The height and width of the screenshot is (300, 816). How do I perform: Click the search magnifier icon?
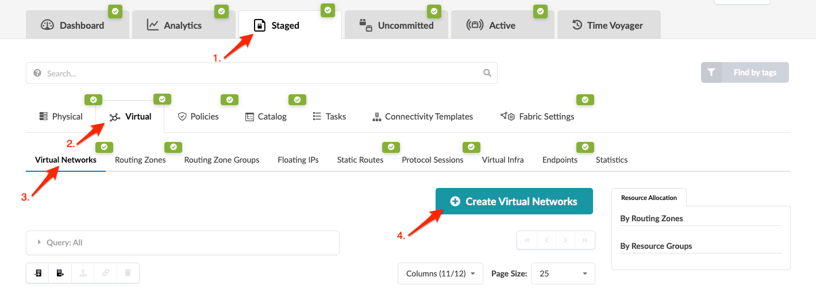pyautogui.click(x=487, y=73)
